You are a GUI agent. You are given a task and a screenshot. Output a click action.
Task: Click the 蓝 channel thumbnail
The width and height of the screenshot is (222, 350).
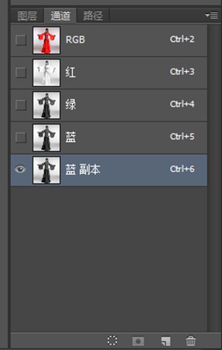(x=47, y=138)
